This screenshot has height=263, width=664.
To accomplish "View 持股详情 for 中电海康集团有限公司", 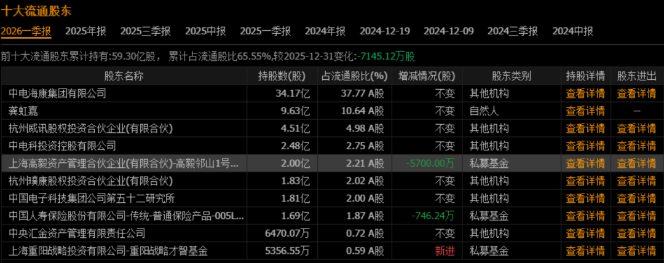I will click(x=586, y=93).
